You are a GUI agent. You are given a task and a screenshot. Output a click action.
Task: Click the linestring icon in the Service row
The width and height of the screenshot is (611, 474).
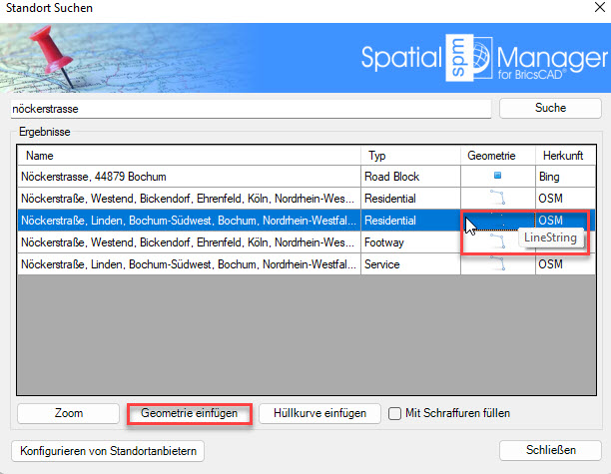coord(497,264)
